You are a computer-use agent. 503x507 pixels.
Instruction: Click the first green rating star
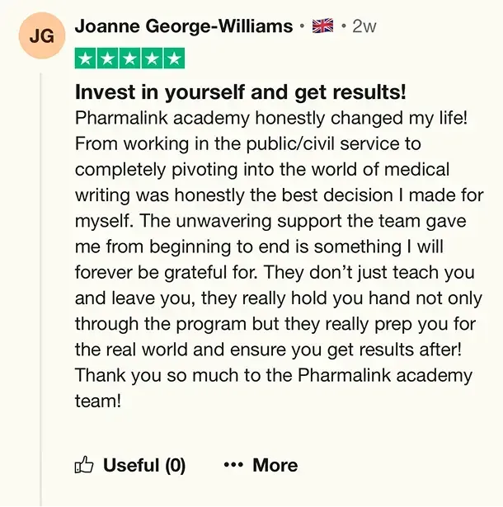86,59
